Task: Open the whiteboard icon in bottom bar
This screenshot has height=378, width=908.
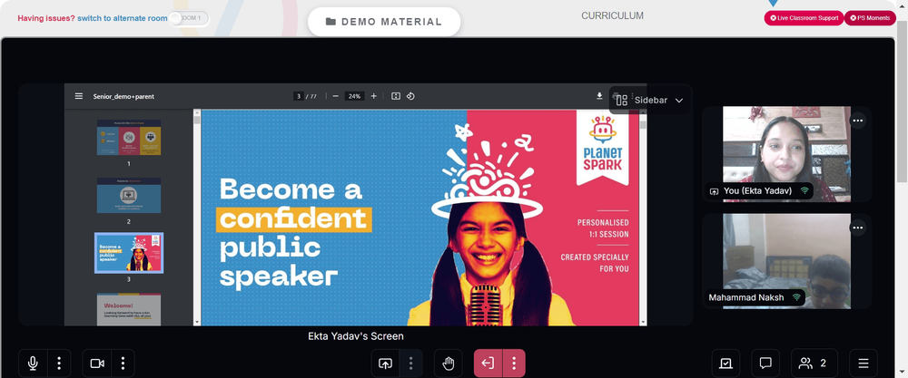Action: pyautogui.click(x=725, y=363)
